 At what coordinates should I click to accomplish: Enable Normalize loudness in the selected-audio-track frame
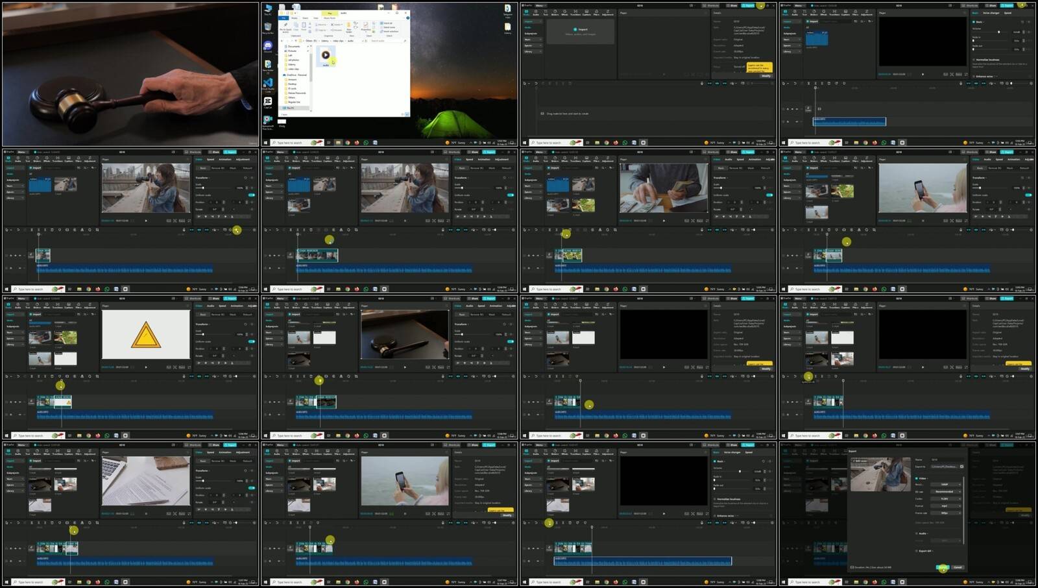tap(714, 499)
